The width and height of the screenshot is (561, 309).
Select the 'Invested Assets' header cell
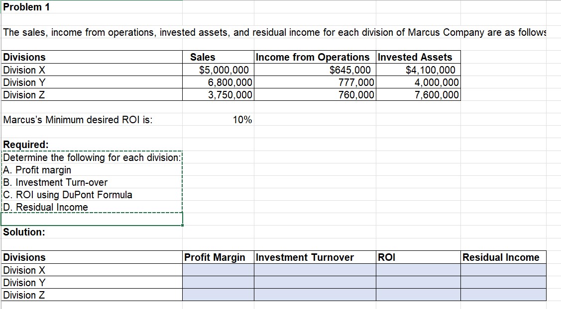418,57
